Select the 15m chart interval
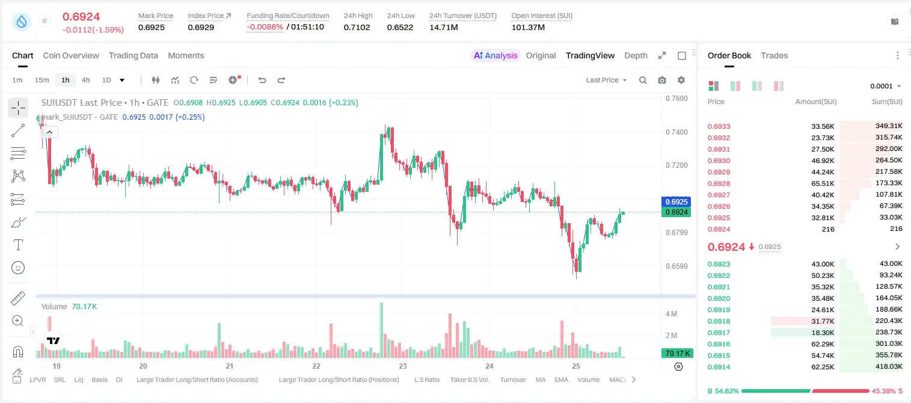 pos(41,80)
